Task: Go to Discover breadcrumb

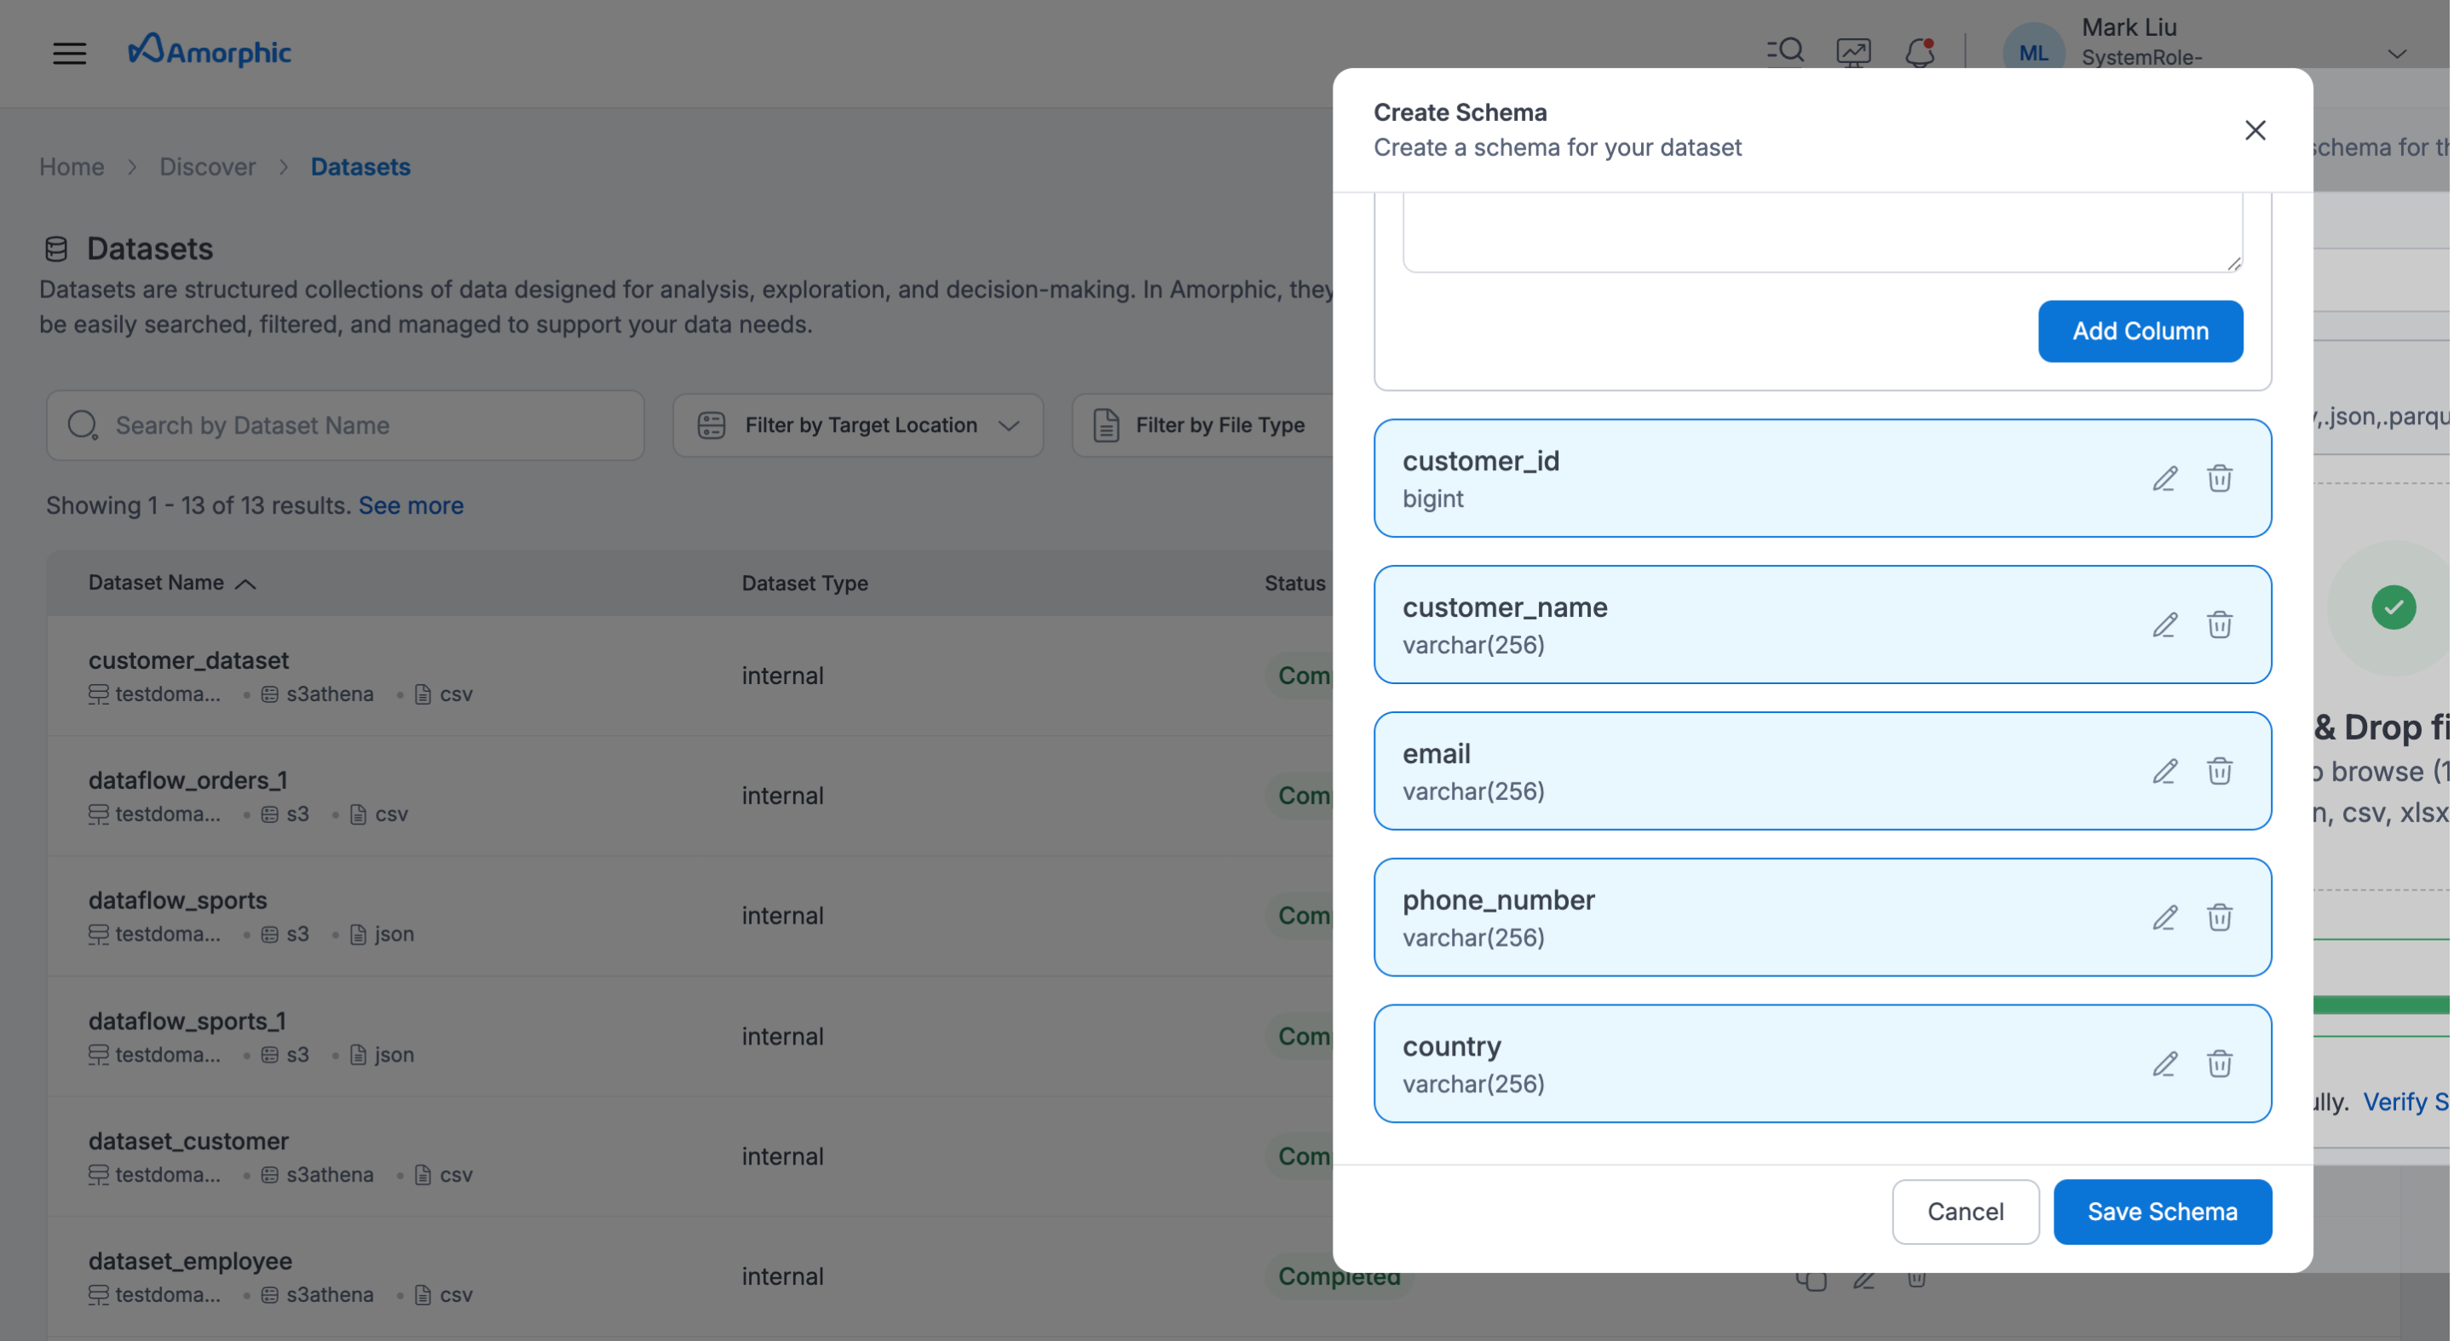Action: tap(207, 167)
